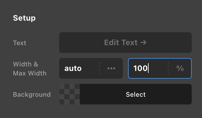This screenshot has height=118, width=202.
Task: Click the Width & Max Width label
Action: [30, 69]
